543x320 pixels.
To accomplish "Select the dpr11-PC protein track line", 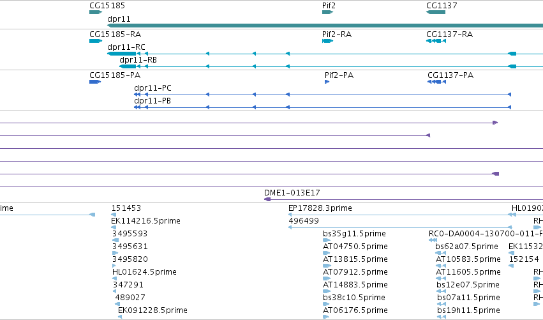I will pos(322,95).
